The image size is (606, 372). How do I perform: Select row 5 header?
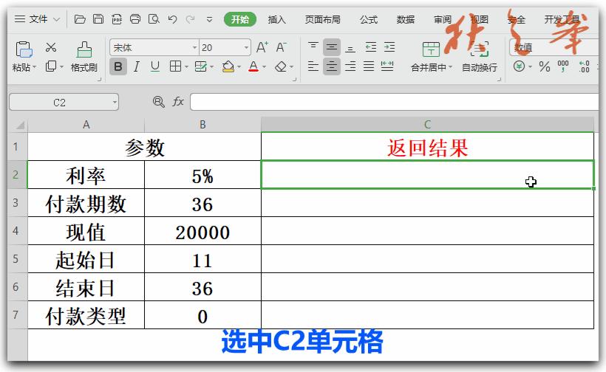click(x=16, y=259)
